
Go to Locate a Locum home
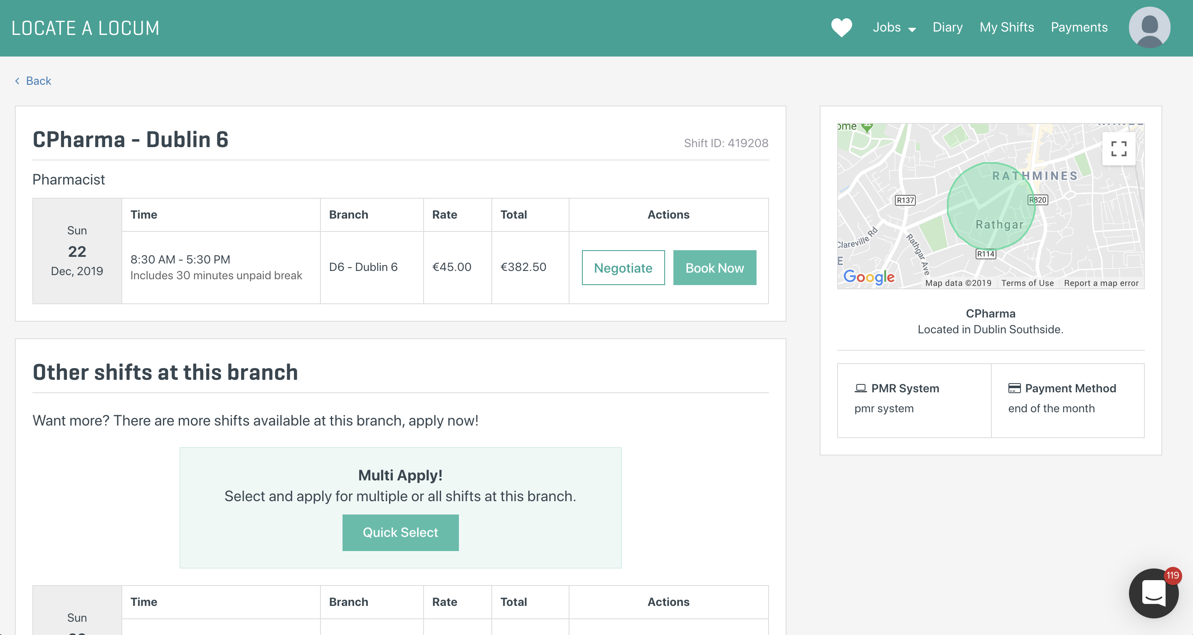tap(86, 28)
